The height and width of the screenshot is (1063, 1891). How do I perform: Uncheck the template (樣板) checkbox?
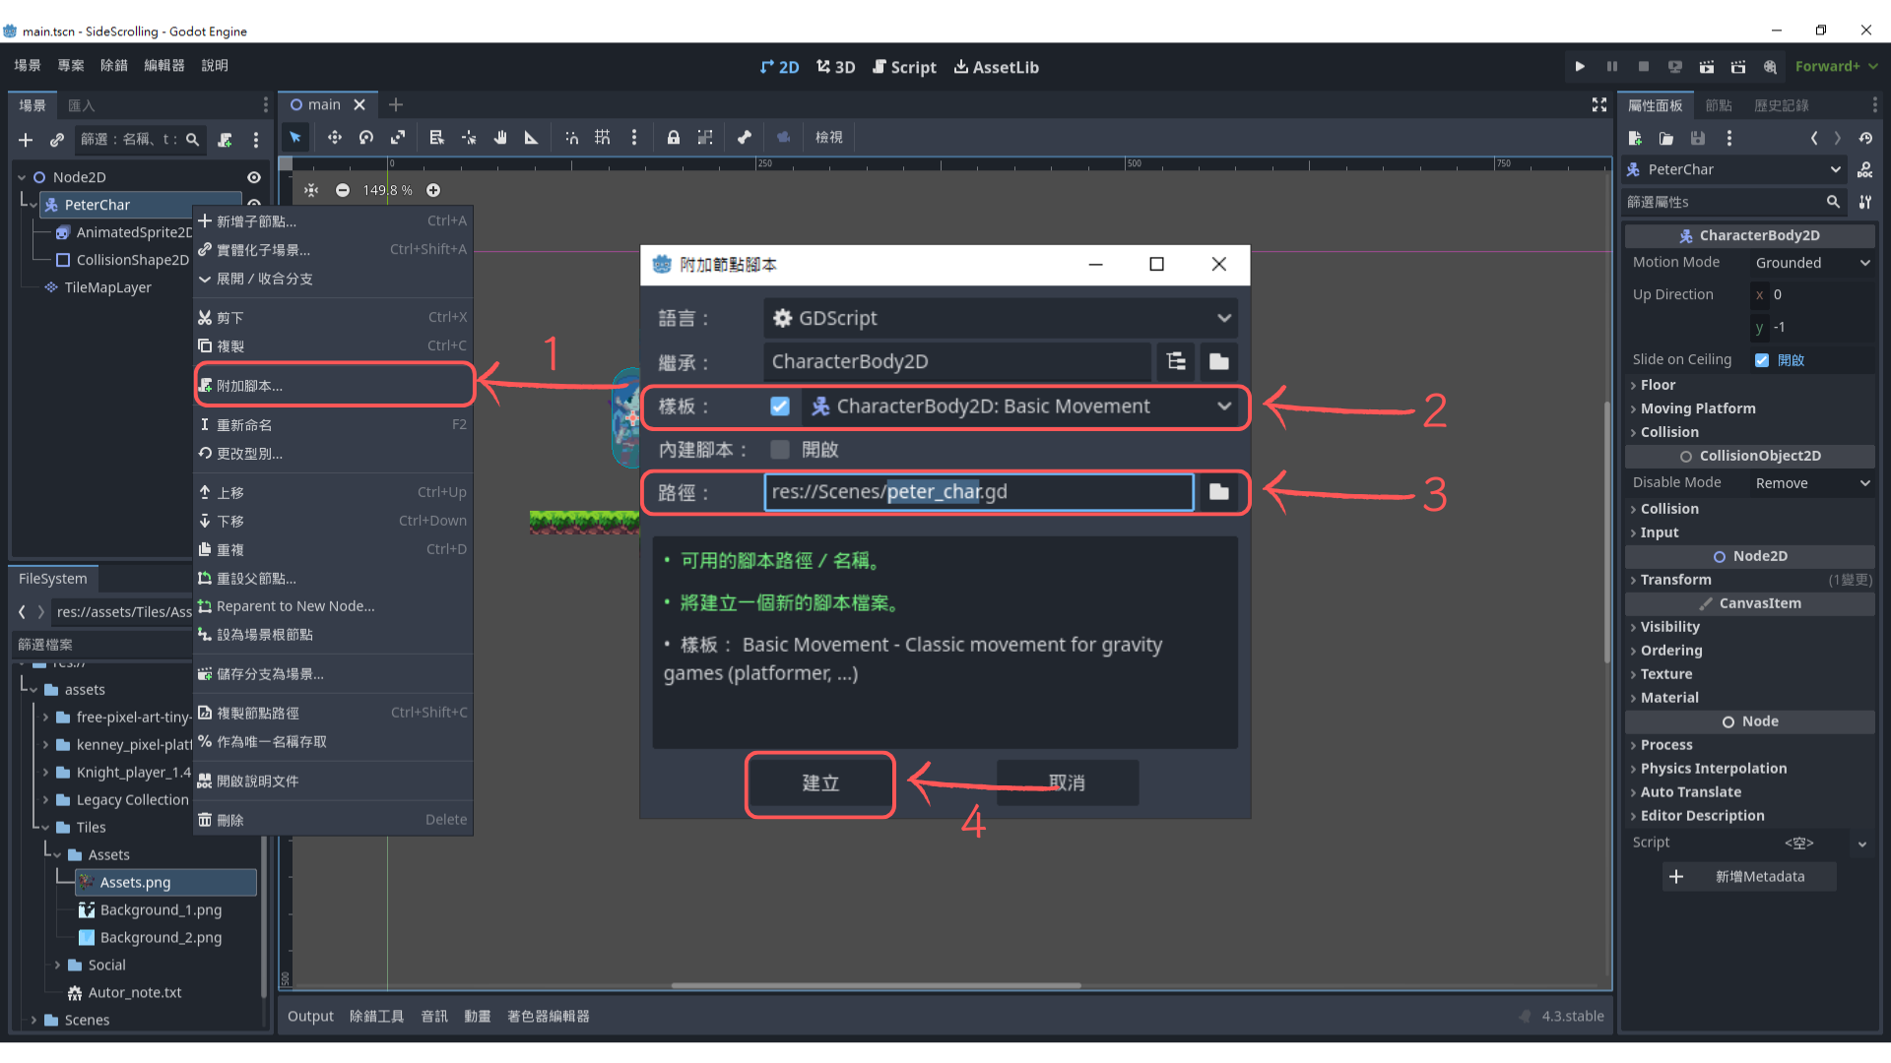[x=780, y=406]
